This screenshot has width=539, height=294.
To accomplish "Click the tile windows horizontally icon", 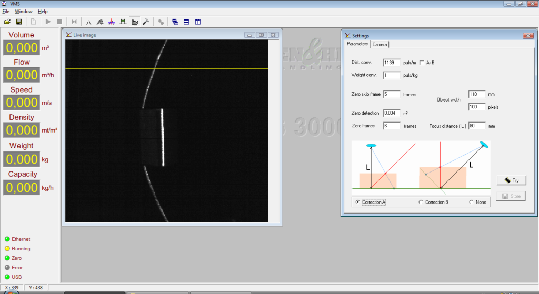I will 186,22.
